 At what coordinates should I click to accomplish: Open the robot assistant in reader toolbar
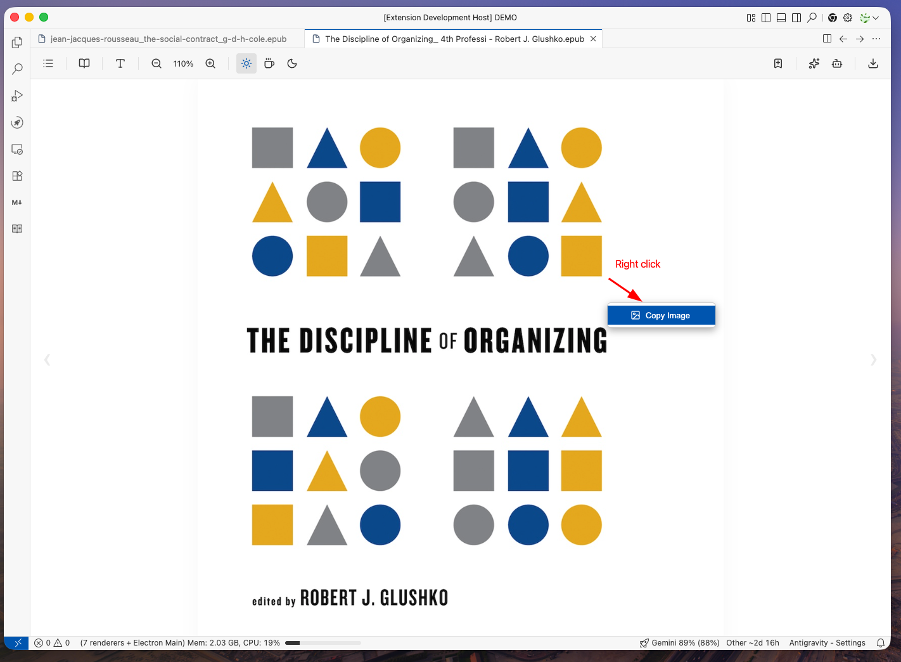[x=837, y=63]
